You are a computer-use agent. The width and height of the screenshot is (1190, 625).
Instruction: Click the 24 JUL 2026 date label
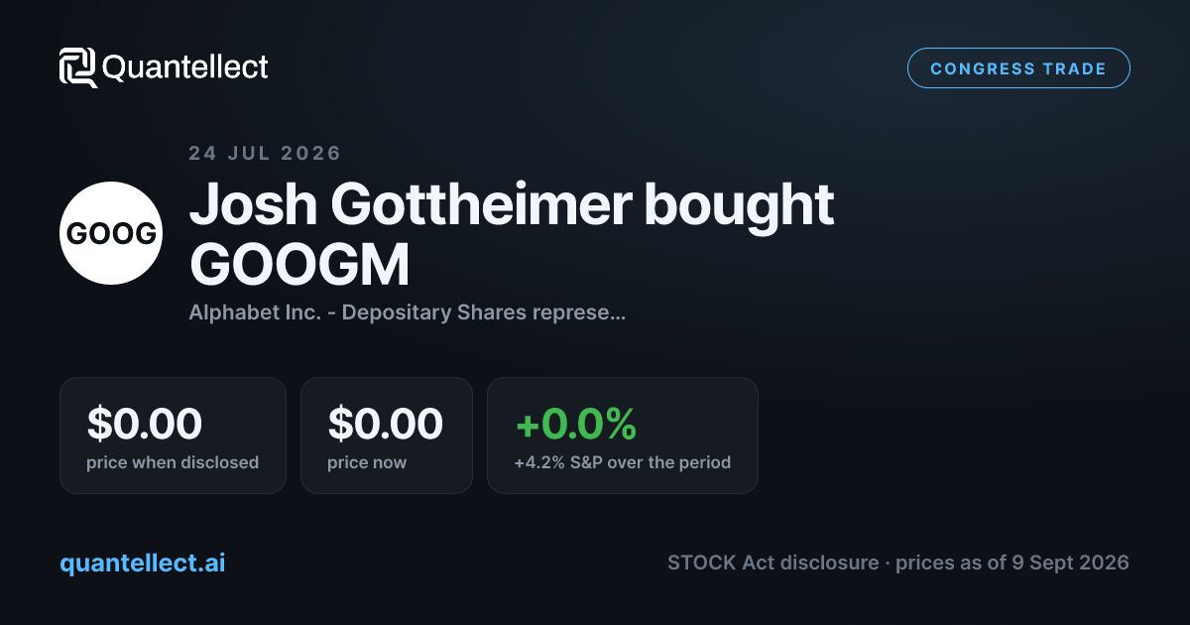pos(265,153)
